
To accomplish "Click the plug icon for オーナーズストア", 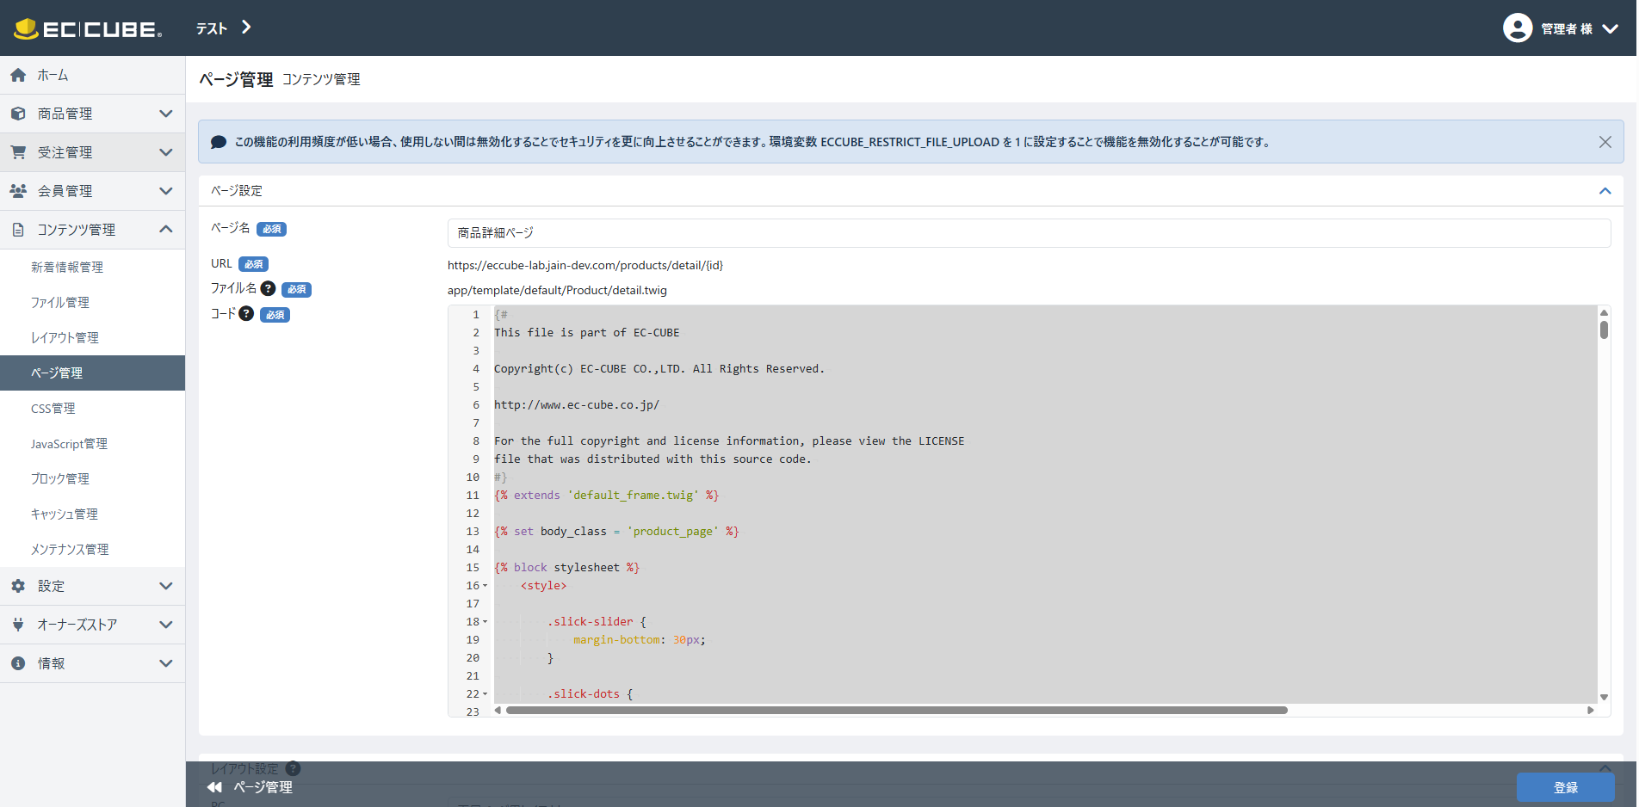I will (x=18, y=625).
